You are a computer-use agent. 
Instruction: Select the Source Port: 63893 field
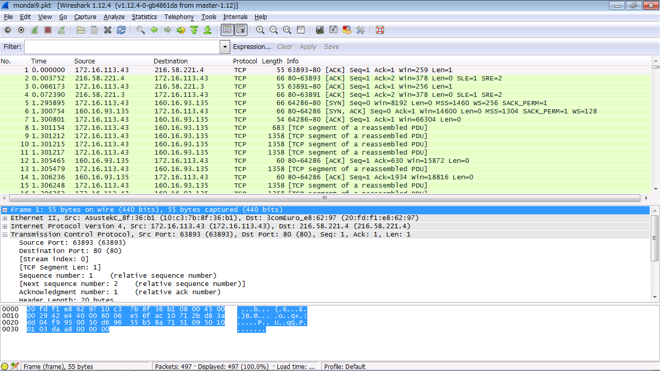coord(72,243)
